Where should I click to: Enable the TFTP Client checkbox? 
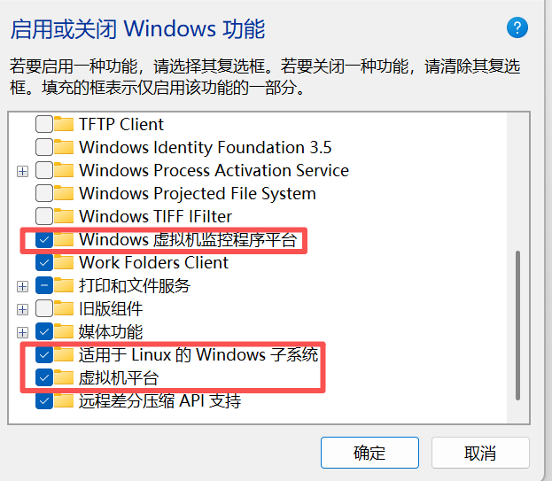(x=43, y=124)
